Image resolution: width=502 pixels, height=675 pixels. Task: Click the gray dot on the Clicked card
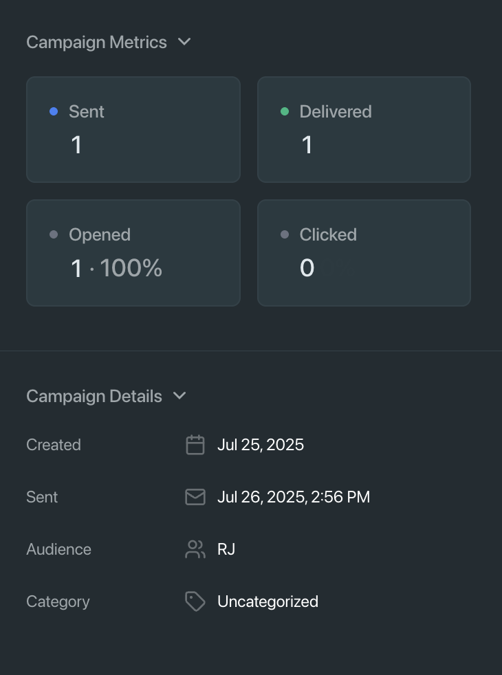click(x=284, y=234)
